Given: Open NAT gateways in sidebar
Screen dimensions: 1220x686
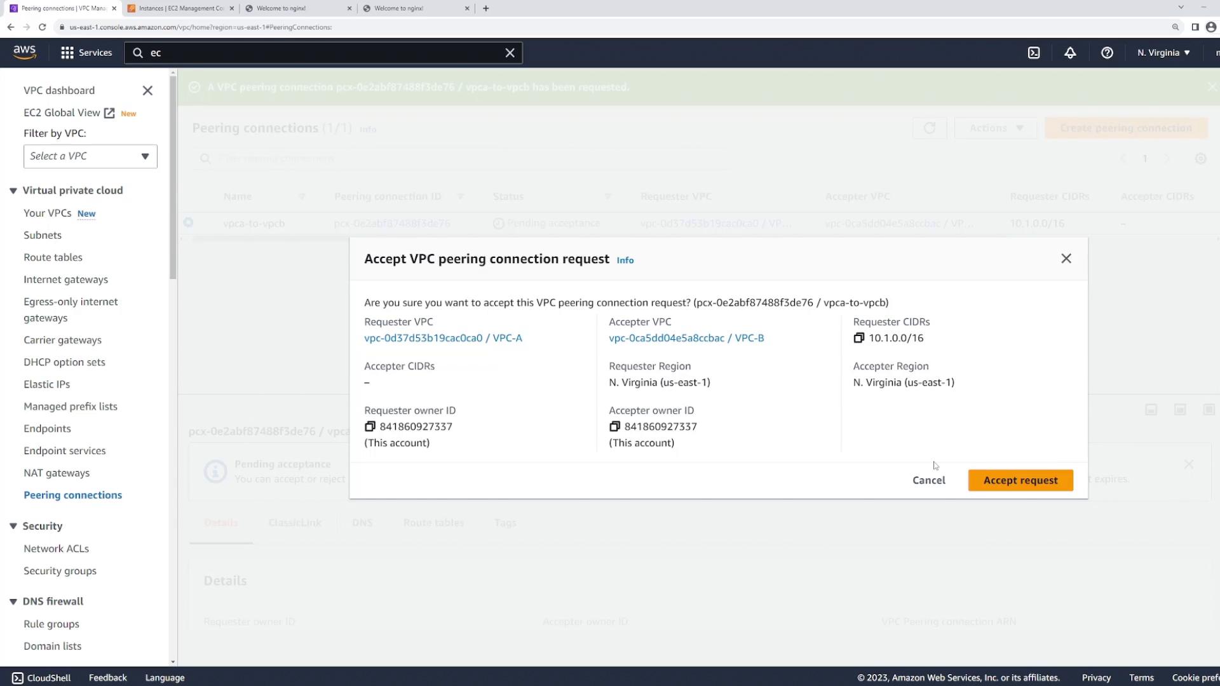Looking at the screenshot, I should 57,473.
